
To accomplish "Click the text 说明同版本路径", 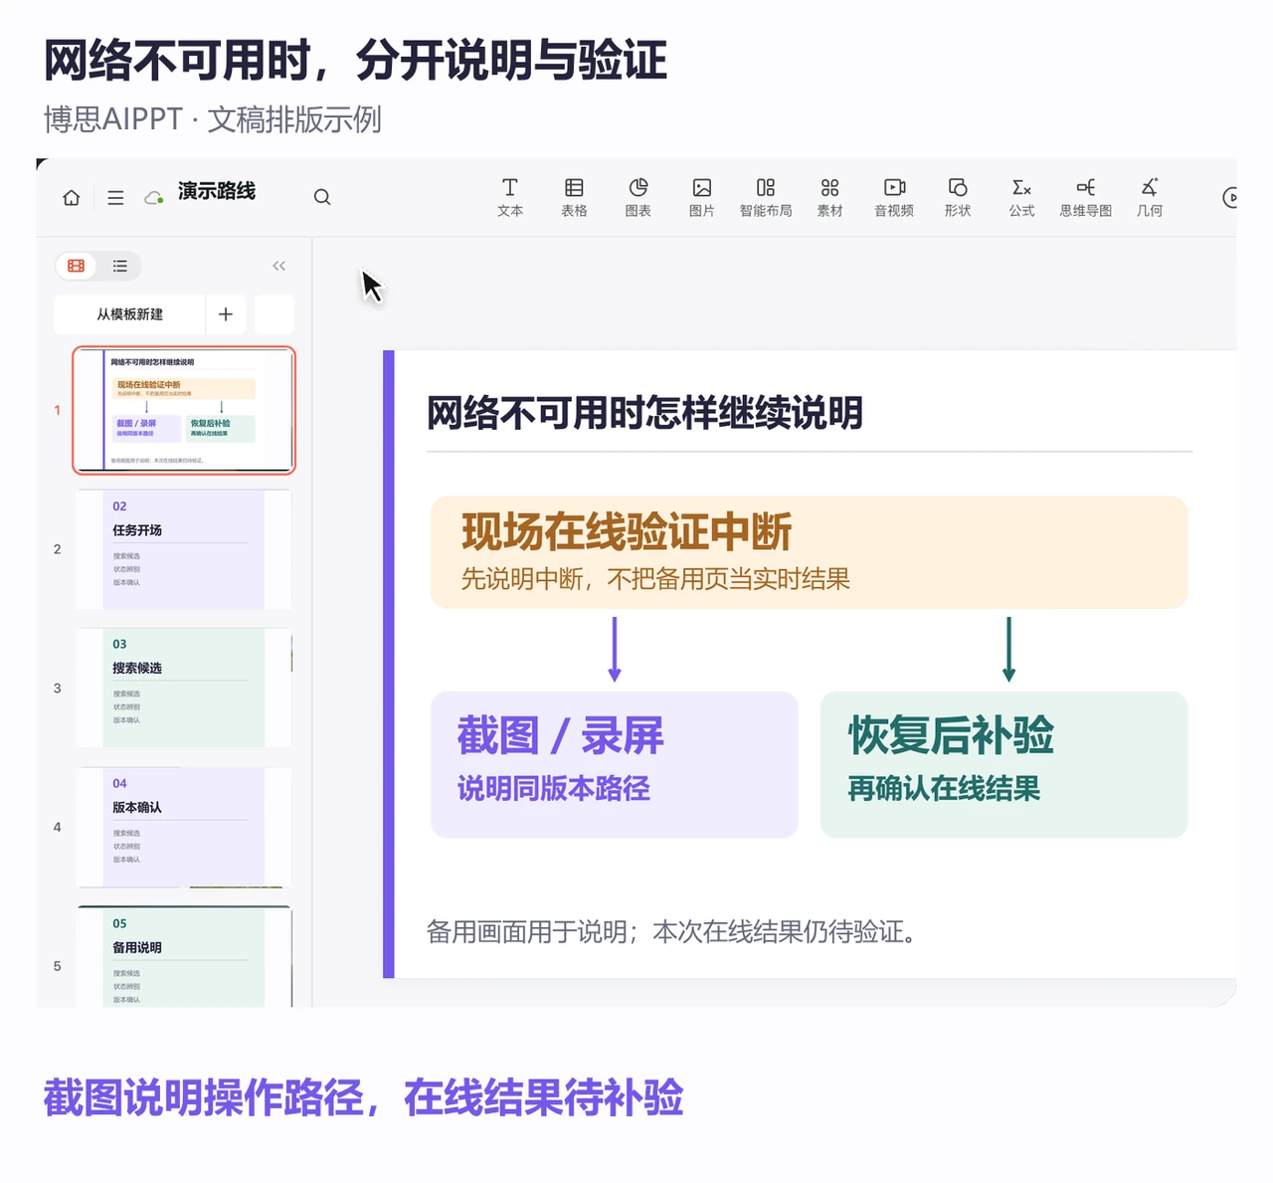I will click(554, 789).
